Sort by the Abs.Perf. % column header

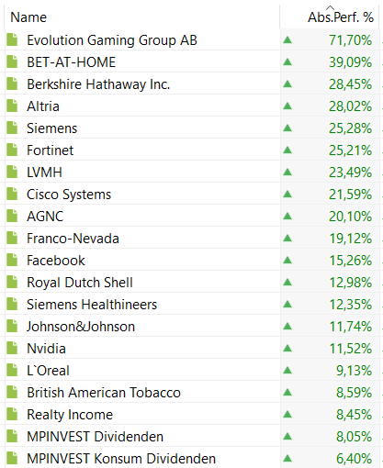(x=341, y=17)
